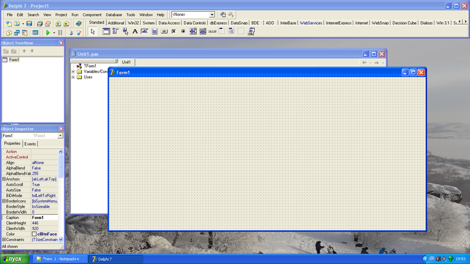
Task: Click the BorderStyle value bsSizeable
Action: pos(45,207)
